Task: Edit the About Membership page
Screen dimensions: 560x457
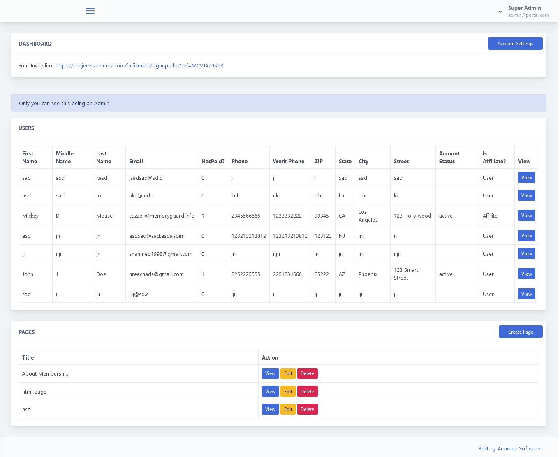Action: [288, 373]
